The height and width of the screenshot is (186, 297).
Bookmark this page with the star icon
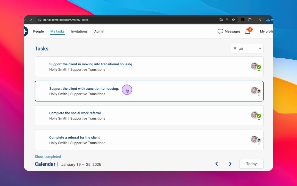(x=233, y=20)
